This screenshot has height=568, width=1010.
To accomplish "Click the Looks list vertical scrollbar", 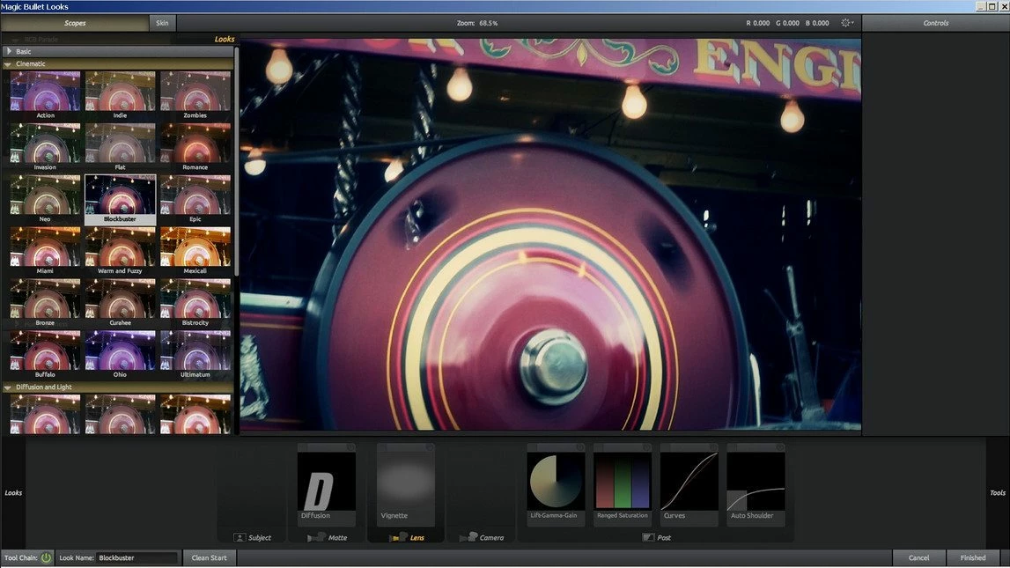I will click(x=236, y=161).
